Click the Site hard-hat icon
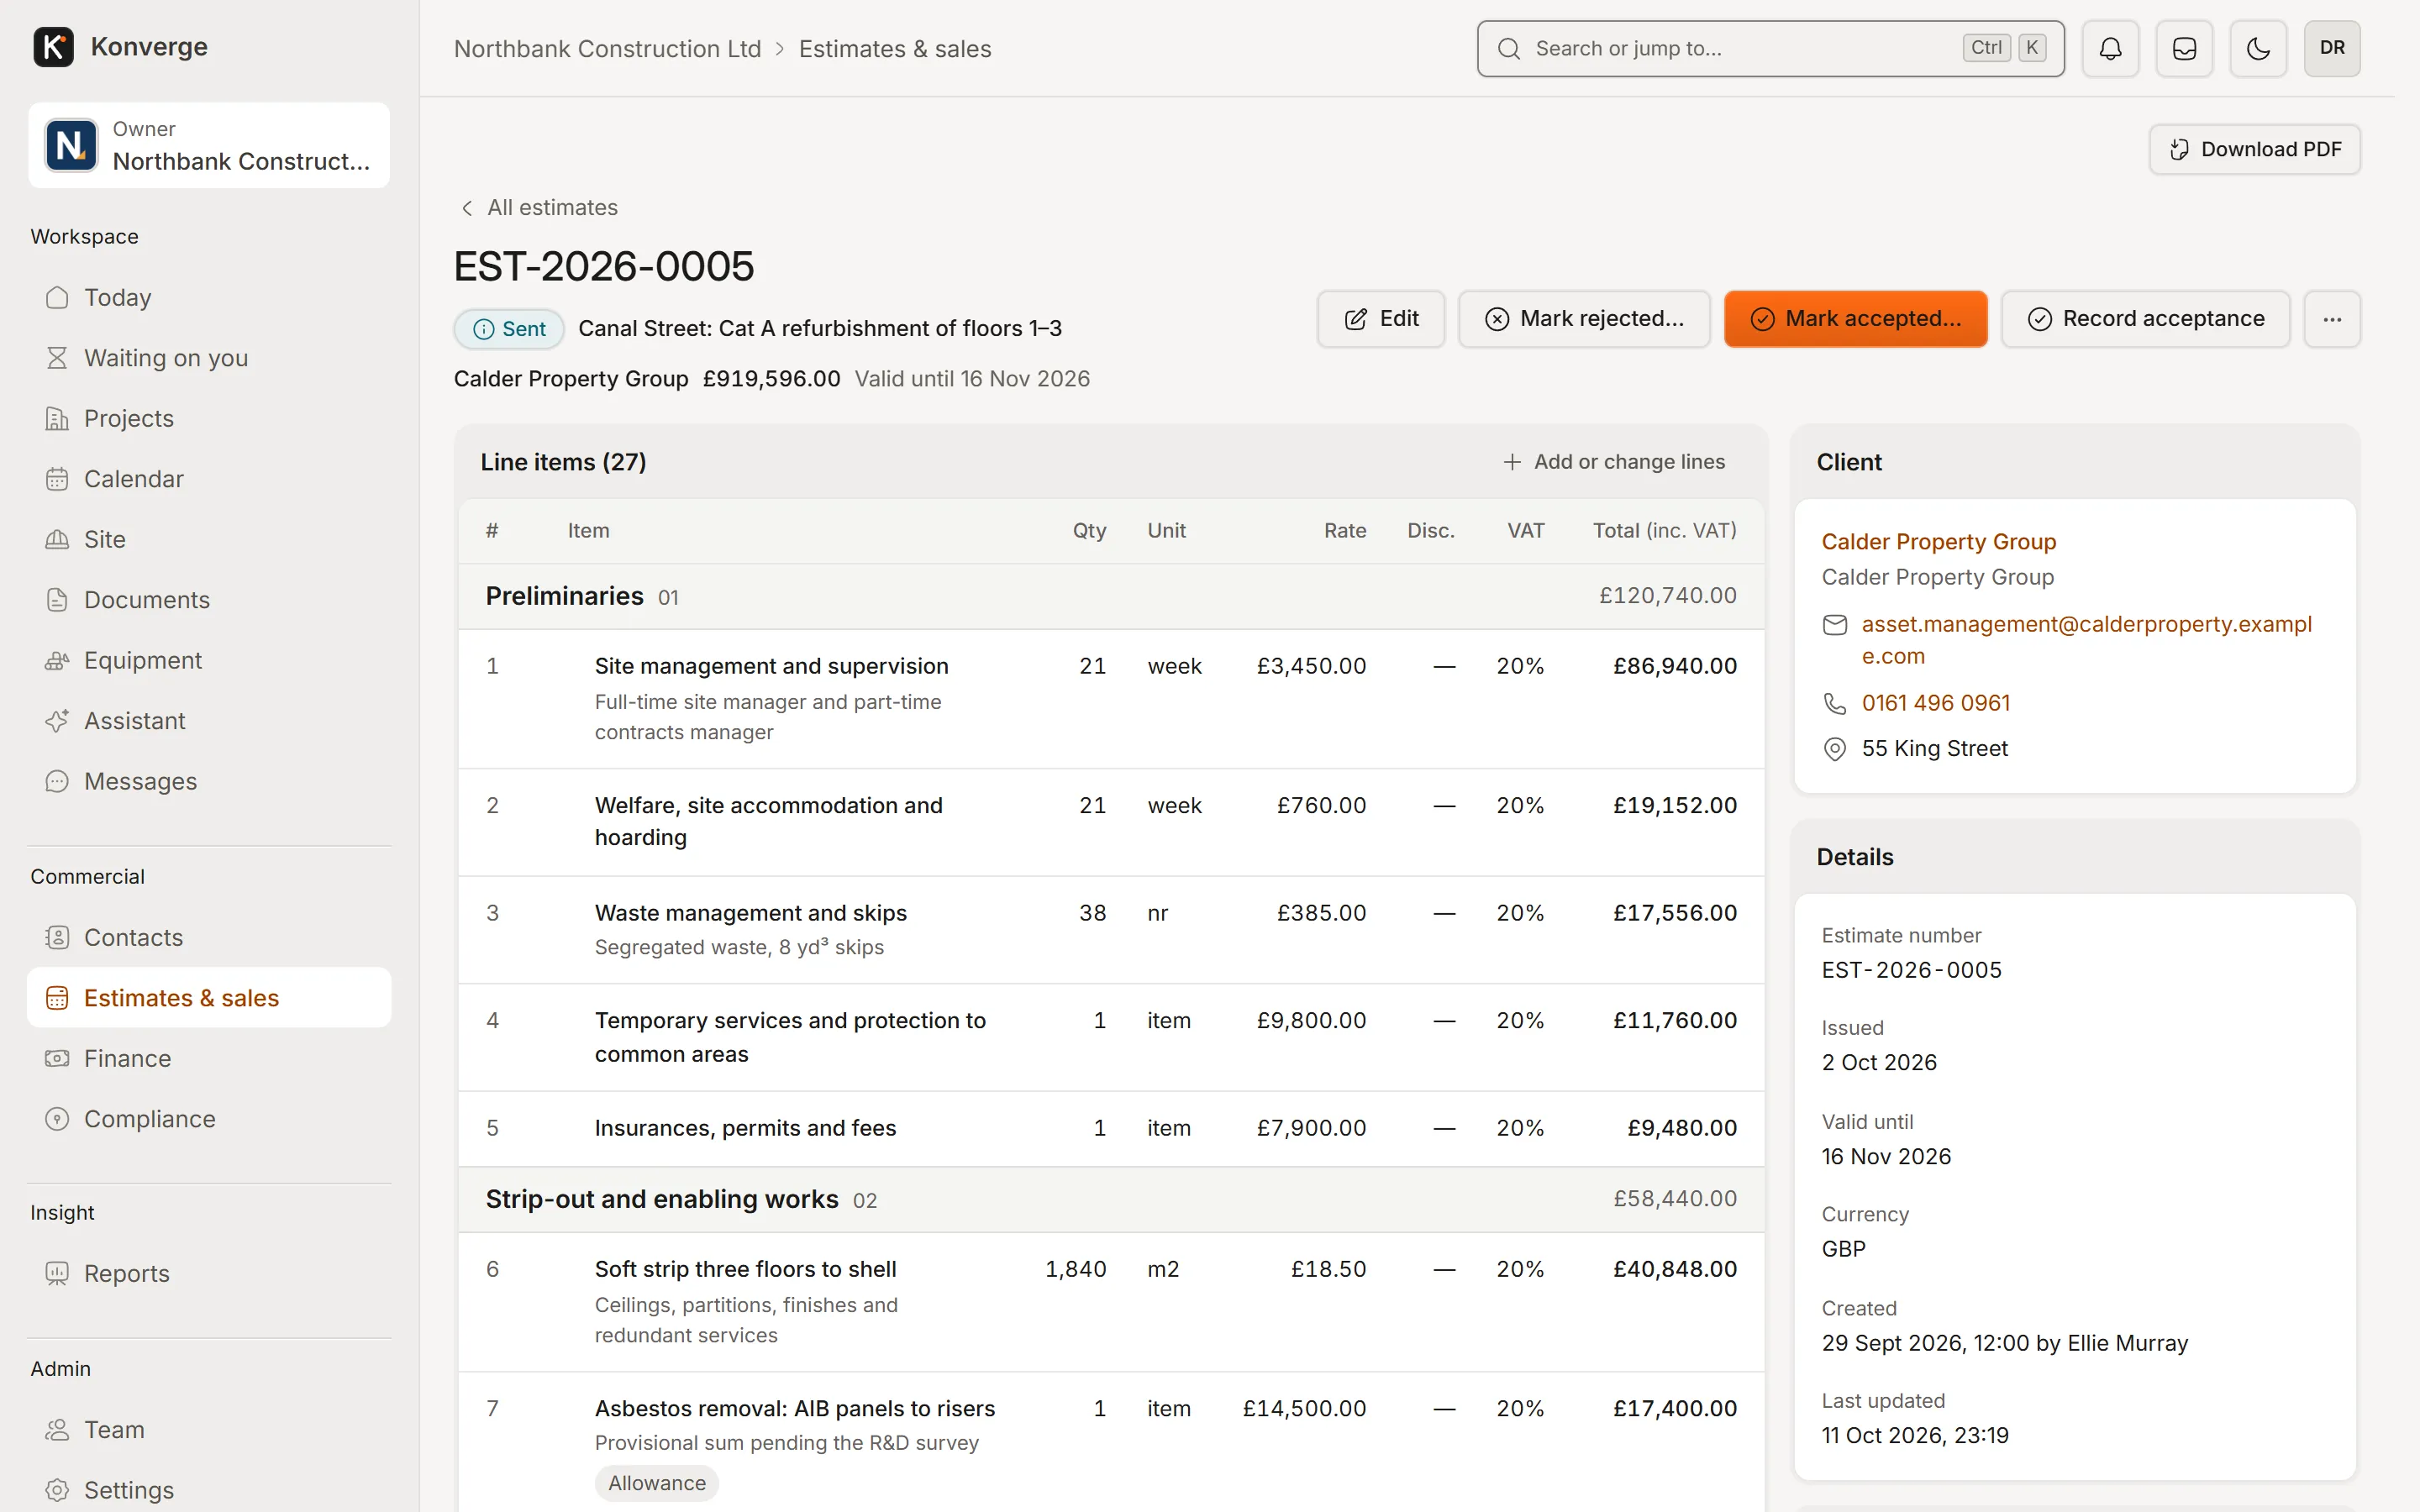The width and height of the screenshot is (2420, 1512). (x=57, y=539)
